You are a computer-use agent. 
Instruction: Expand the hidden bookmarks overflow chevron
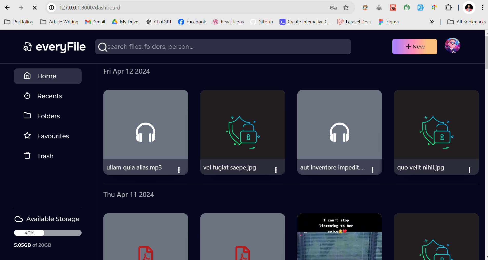(432, 22)
